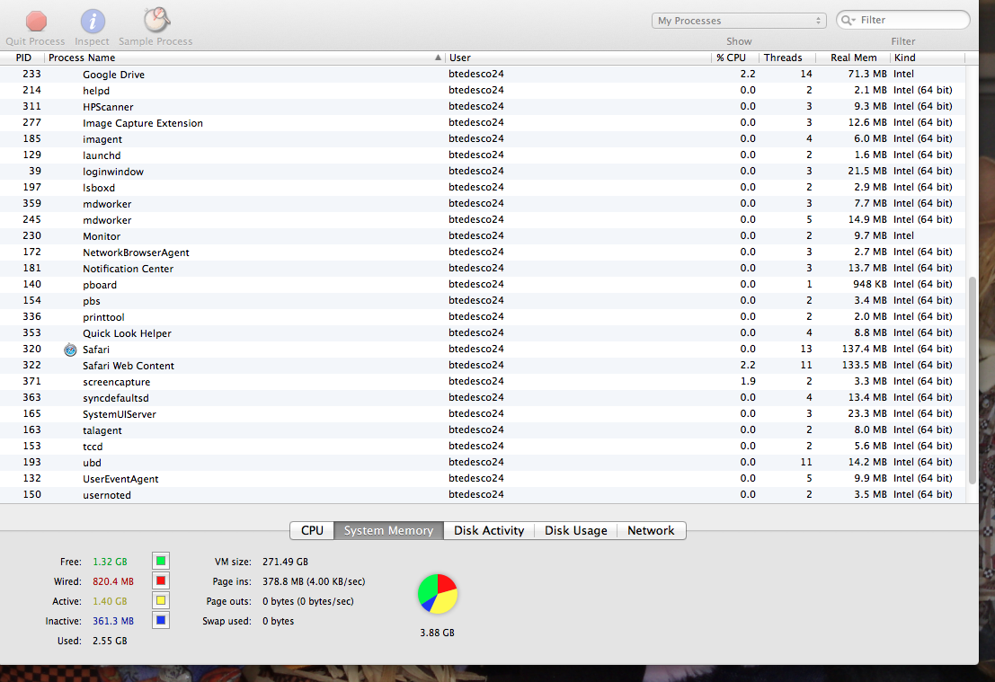
Task: Click the red Wired memory swatch
Action: (161, 580)
